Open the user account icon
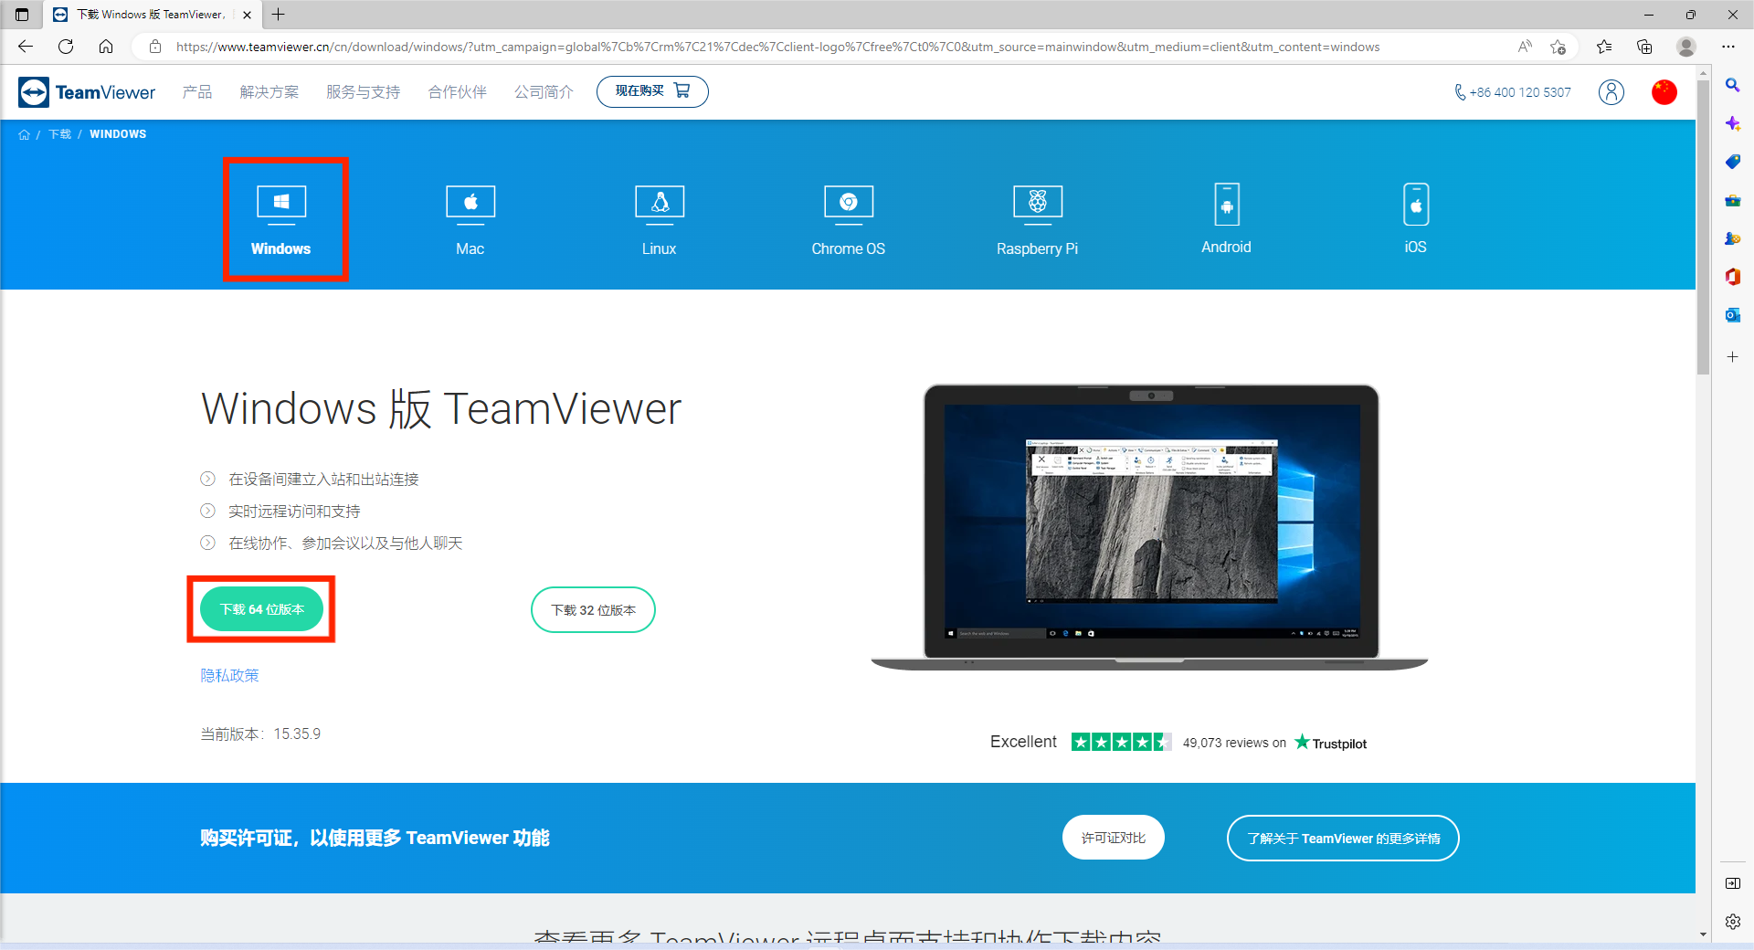Screen dimensions: 1754x950 point(1611,92)
